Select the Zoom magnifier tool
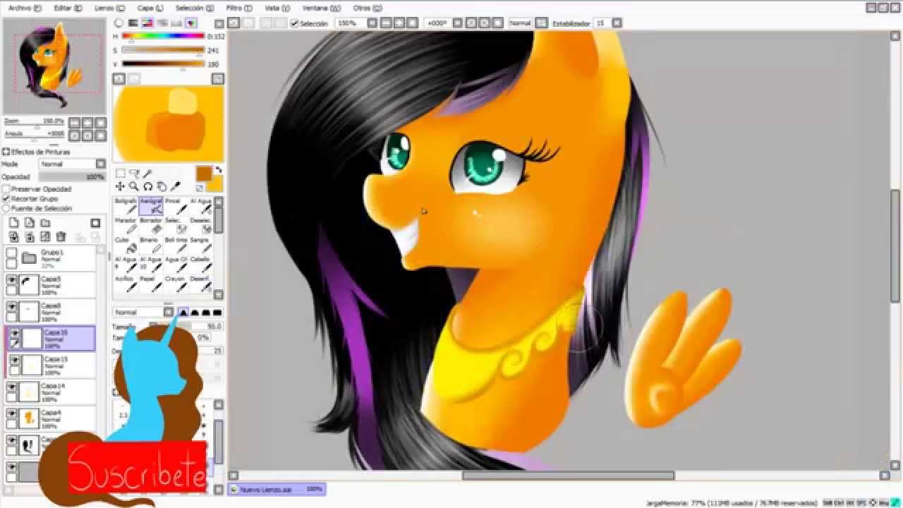Screen dimensions: 903x508 pyautogui.click(x=133, y=186)
